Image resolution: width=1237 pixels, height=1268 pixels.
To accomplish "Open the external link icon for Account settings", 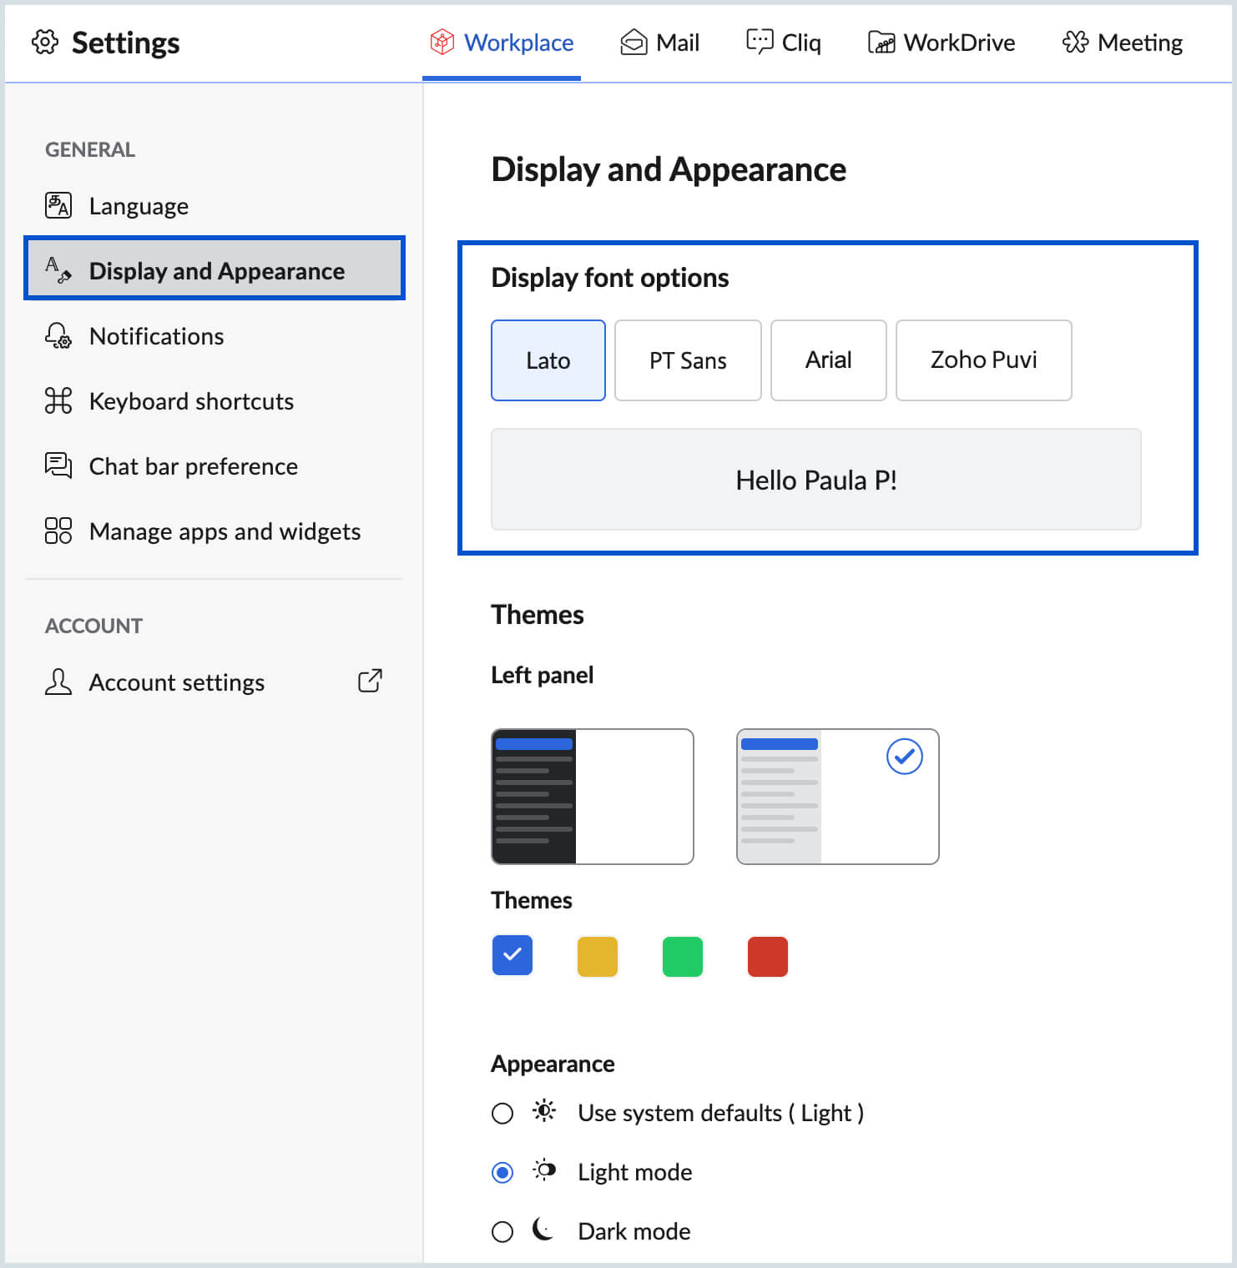I will (370, 681).
